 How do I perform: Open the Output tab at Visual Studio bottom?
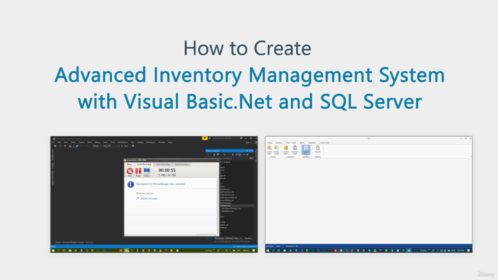pyautogui.click(x=58, y=242)
